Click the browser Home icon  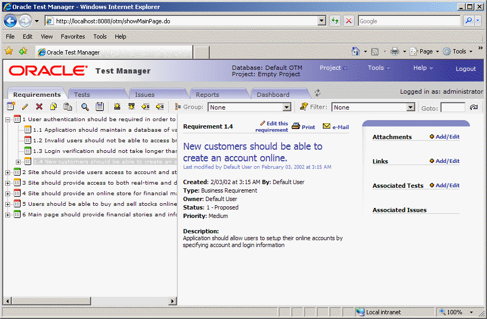356,51
